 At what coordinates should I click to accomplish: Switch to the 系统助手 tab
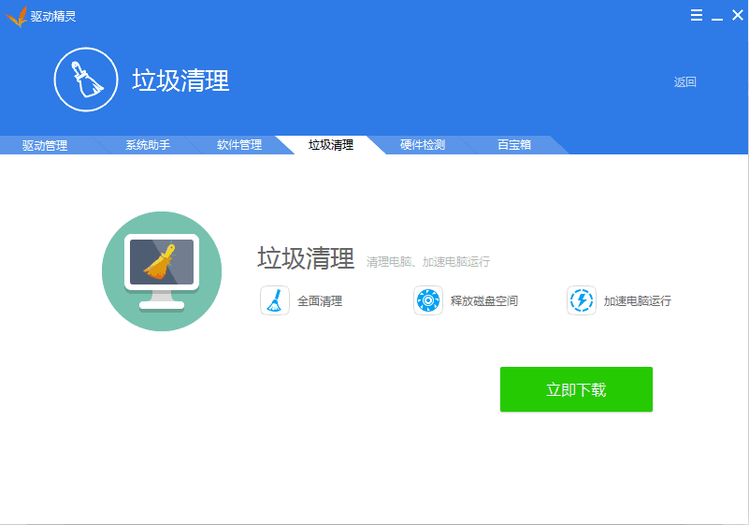coord(148,145)
